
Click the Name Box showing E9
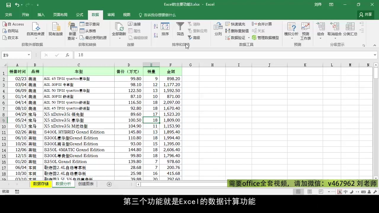[x=15, y=55]
